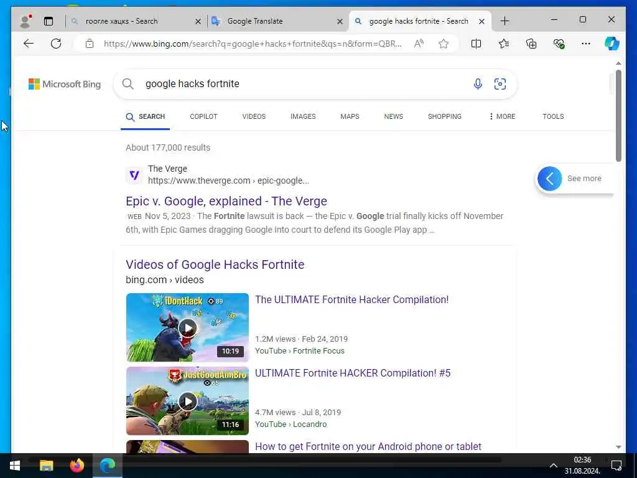Viewport: 637px width, 478px height.
Task: Switch to VIDEOS results
Action: click(x=254, y=116)
